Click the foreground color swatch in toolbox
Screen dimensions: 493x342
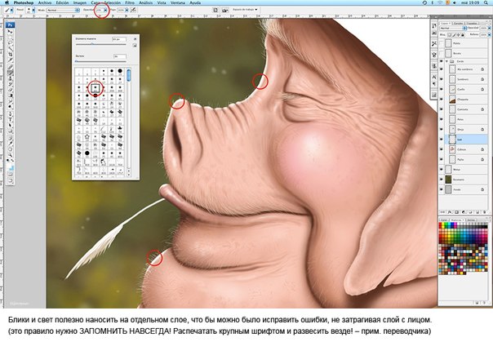pos(9,166)
